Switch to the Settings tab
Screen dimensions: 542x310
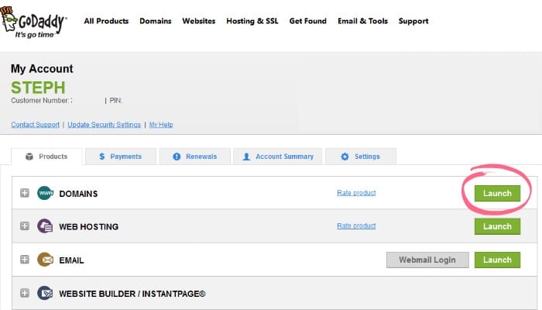pos(361,157)
